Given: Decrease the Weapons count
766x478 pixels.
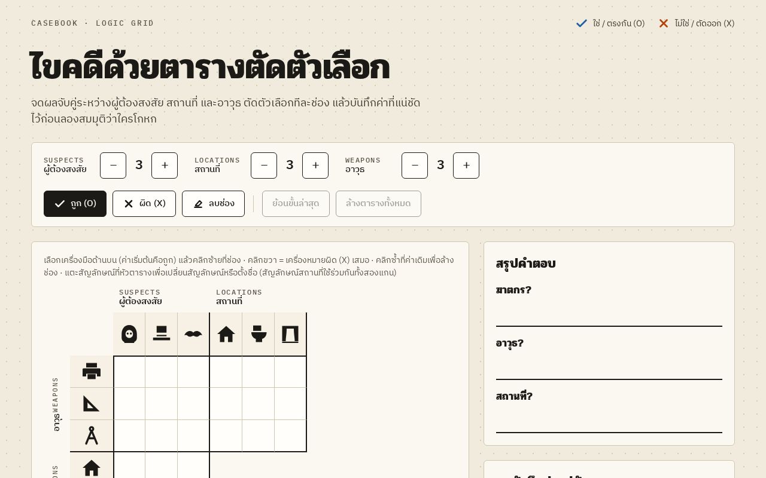Looking at the screenshot, I should pos(415,166).
